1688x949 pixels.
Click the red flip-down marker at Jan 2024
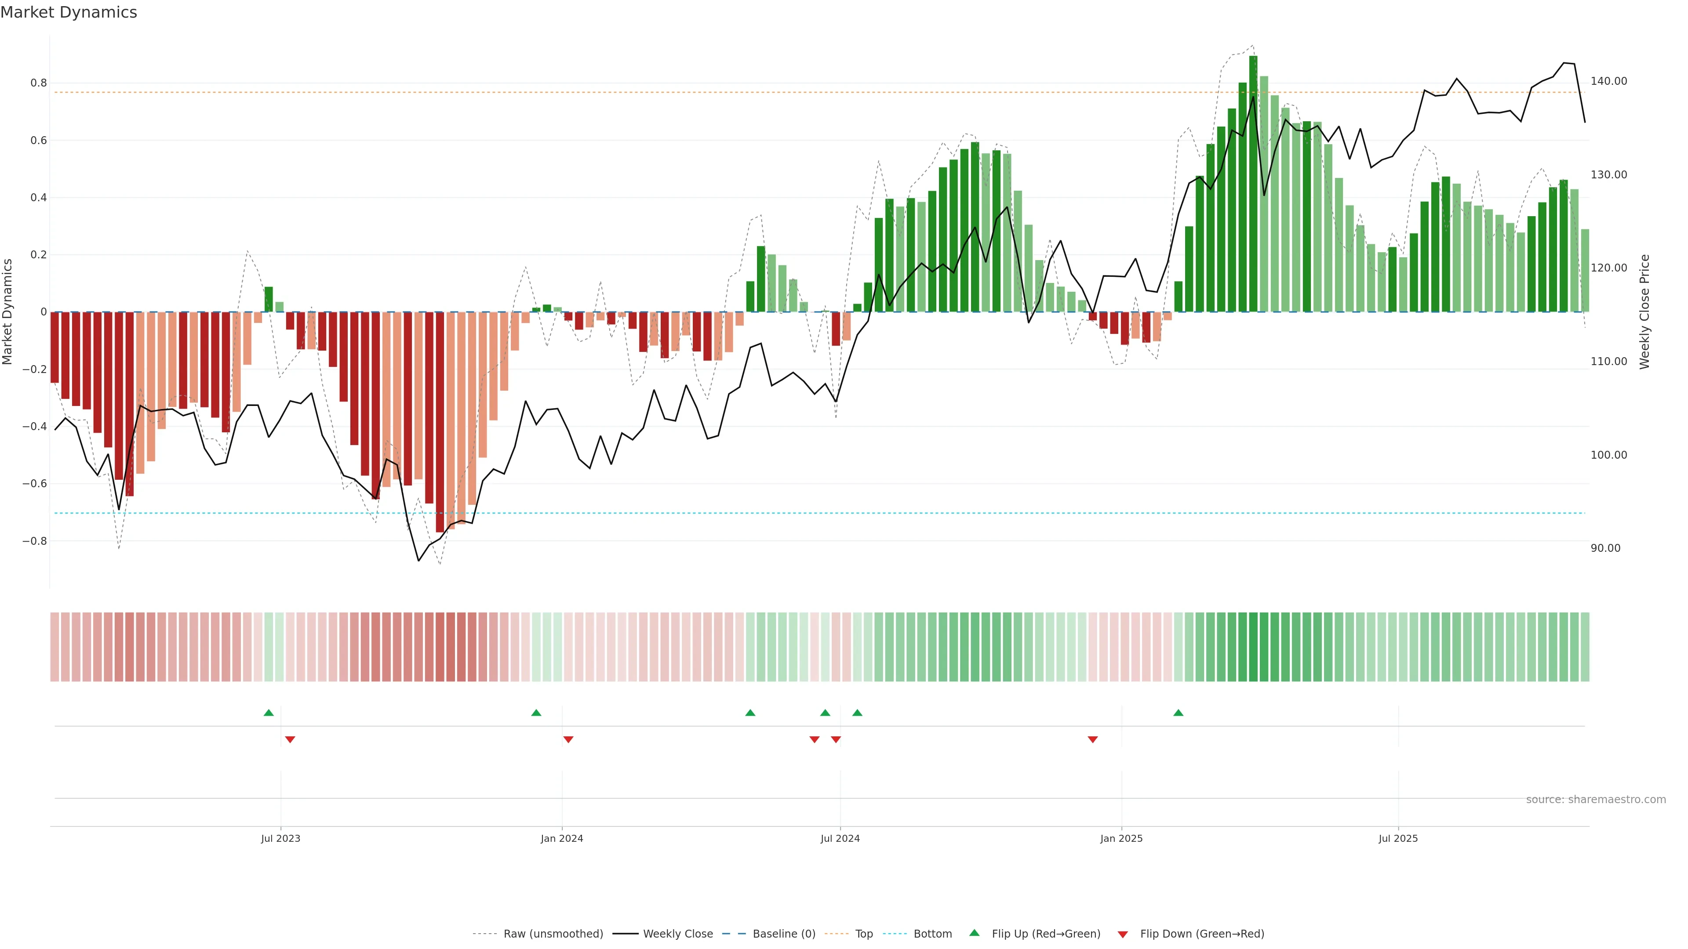point(568,739)
